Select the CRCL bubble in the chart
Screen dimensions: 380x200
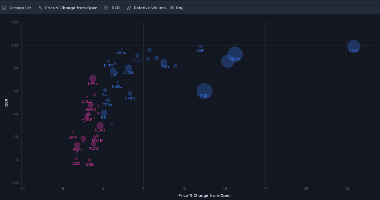coord(354,46)
